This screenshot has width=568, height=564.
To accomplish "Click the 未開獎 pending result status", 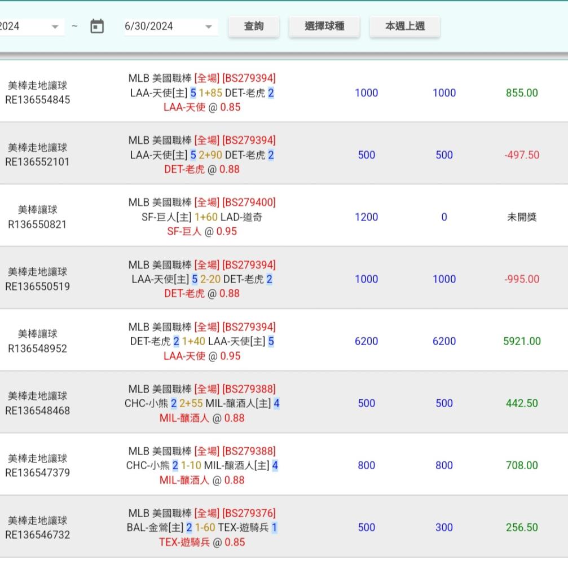I will pos(522,217).
